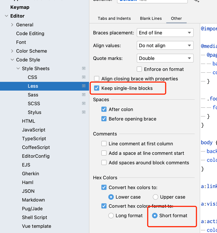Select the Other tab
Viewport: 217px width, 233px height.
[x=176, y=18]
